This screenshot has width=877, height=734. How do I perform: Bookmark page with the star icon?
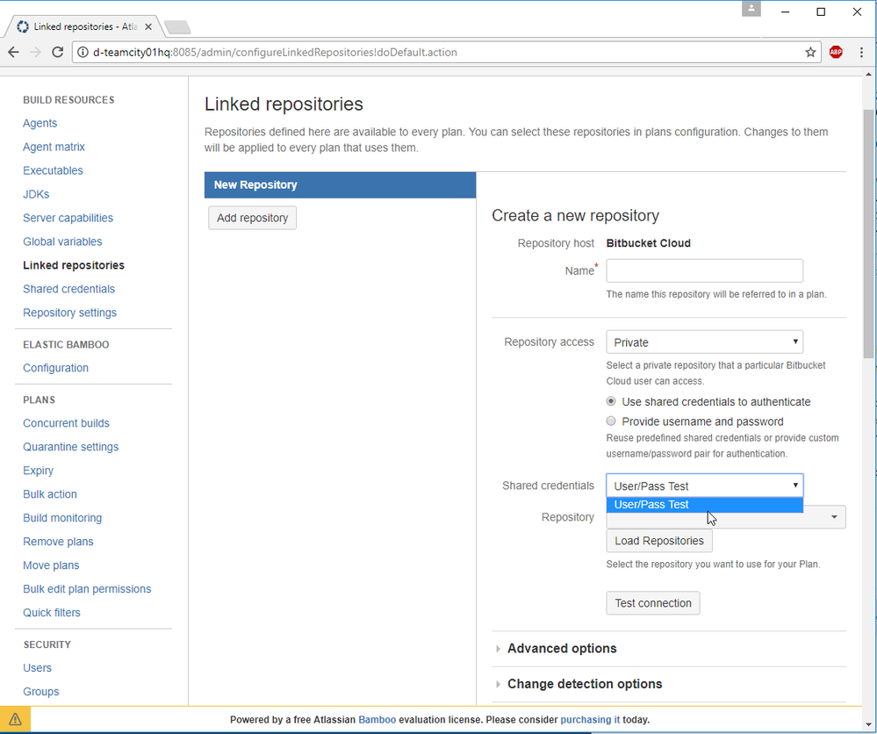pyautogui.click(x=810, y=52)
